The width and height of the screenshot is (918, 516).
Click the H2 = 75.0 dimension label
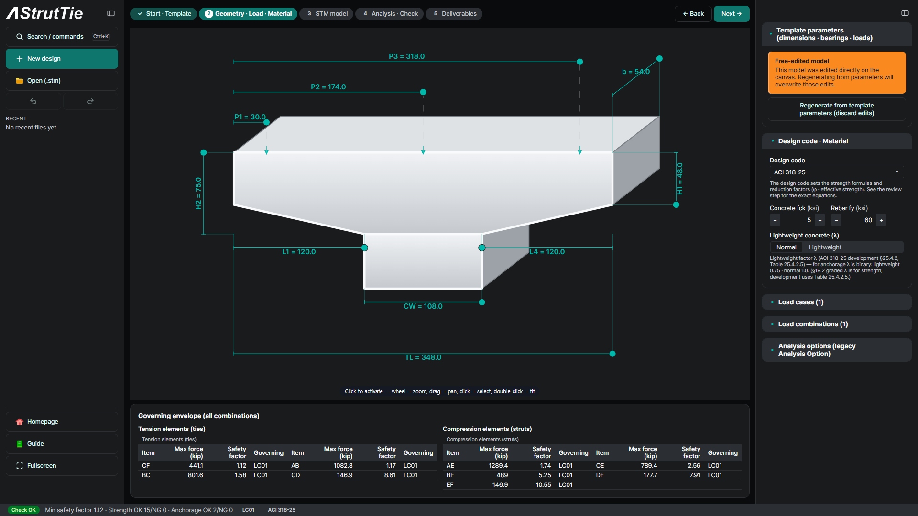[198, 193]
